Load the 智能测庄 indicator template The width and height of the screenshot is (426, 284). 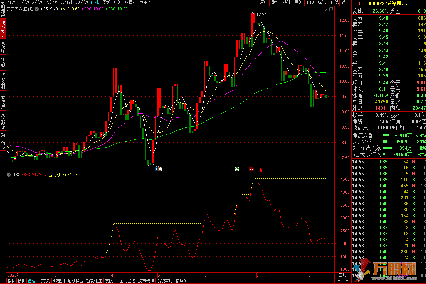(x=94, y=281)
